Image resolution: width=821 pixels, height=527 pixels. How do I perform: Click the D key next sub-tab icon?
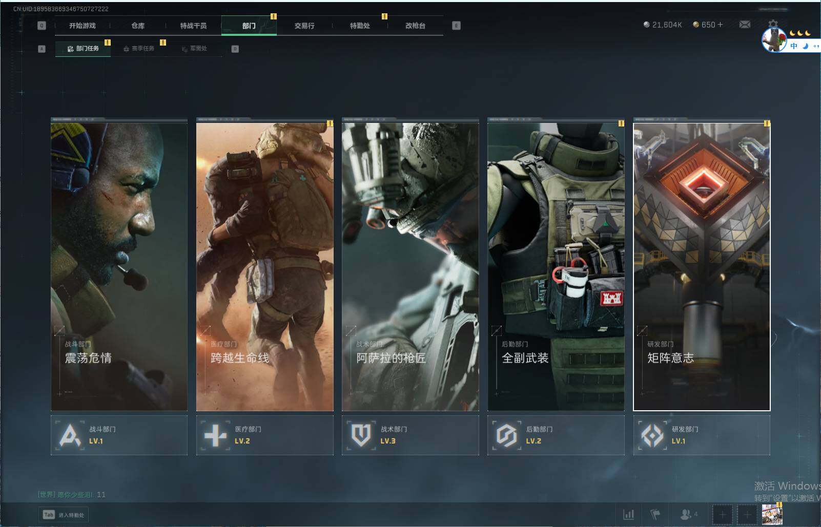pyautogui.click(x=235, y=49)
